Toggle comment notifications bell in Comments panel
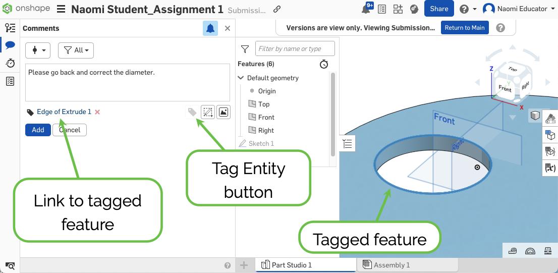558x273 pixels. 210,28
